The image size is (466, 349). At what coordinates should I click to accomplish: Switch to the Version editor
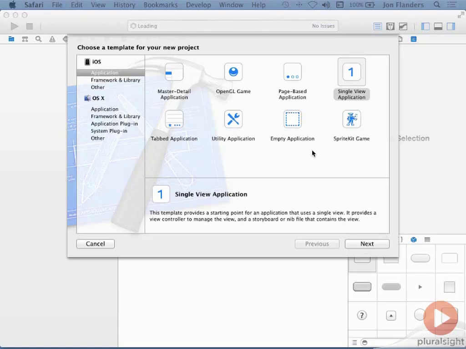pos(403,26)
